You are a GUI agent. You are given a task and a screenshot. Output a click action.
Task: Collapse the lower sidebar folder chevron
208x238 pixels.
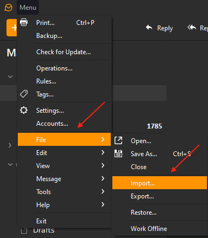coord(10,164)
